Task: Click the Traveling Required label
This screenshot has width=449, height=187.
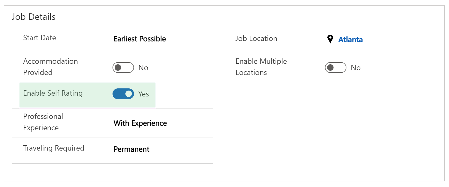Action: point(54,148)
